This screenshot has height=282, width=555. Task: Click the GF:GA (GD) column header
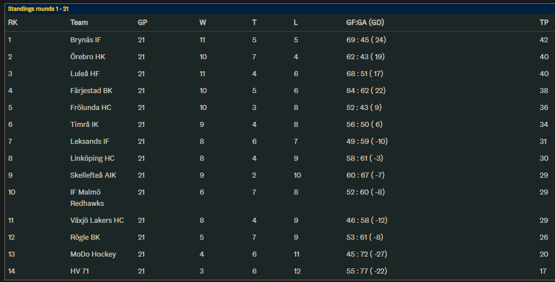pos(365,23)
